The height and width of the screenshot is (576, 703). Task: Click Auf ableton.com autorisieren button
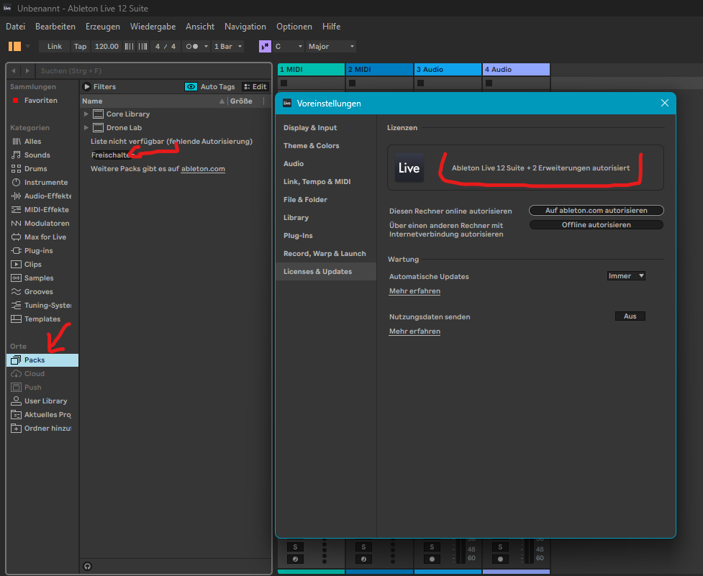click(x=597, y=211)
